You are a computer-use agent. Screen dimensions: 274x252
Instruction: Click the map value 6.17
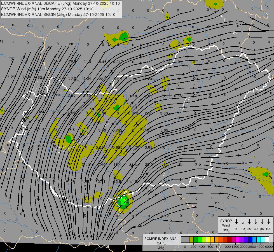133,148
